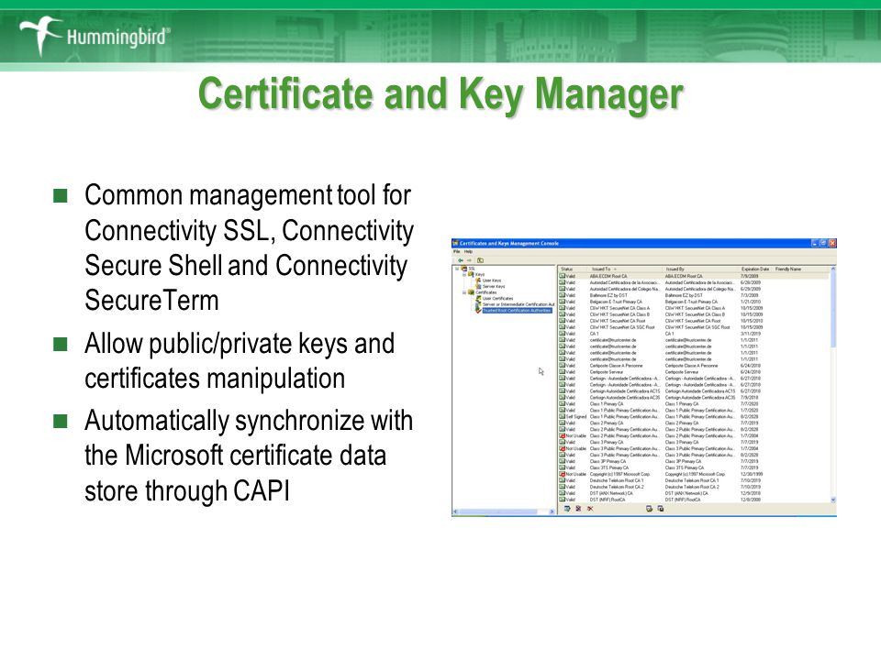The width and height of the screenshot is (881, 660).
Task: Click the Forward arrow toolbar icon
Action: click(x=469, y=260)
